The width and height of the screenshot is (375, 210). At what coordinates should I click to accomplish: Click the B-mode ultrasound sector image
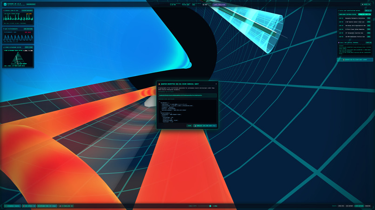point(18,58)
